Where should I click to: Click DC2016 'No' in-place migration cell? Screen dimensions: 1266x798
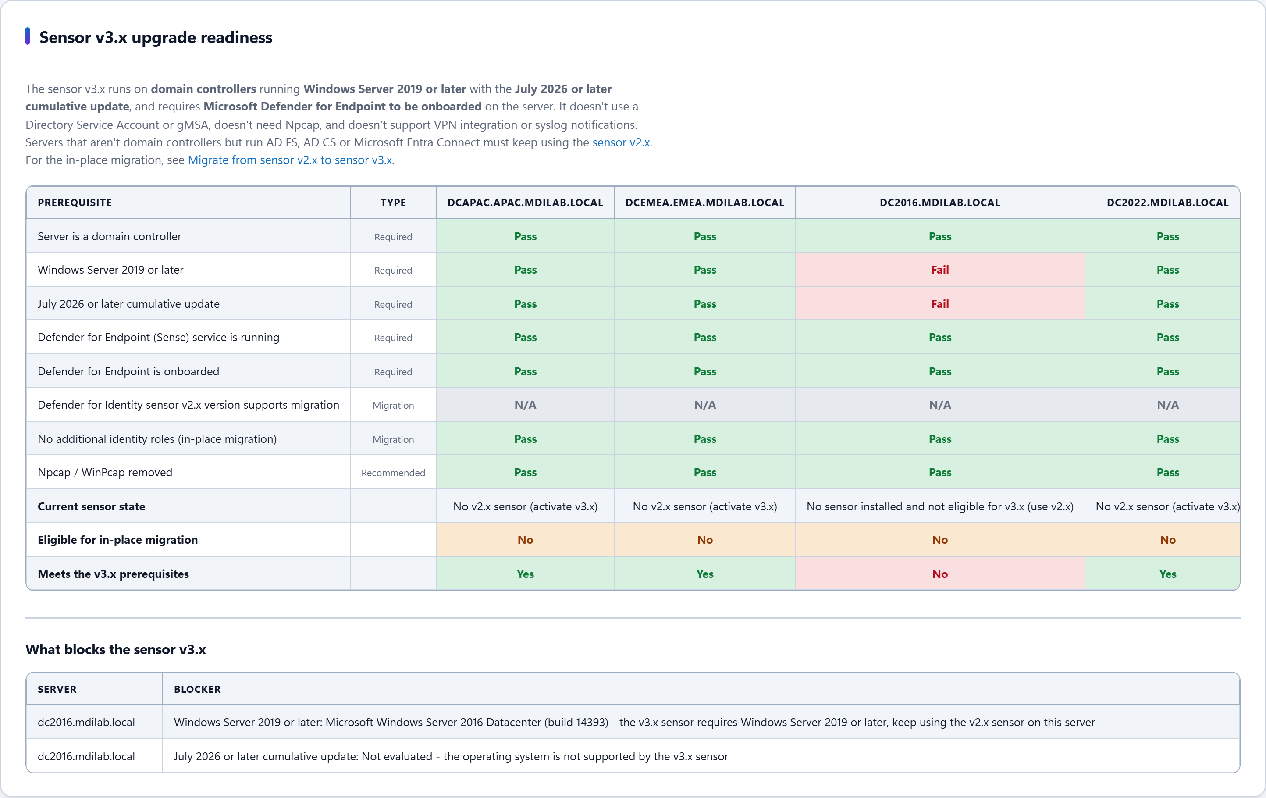940,540
